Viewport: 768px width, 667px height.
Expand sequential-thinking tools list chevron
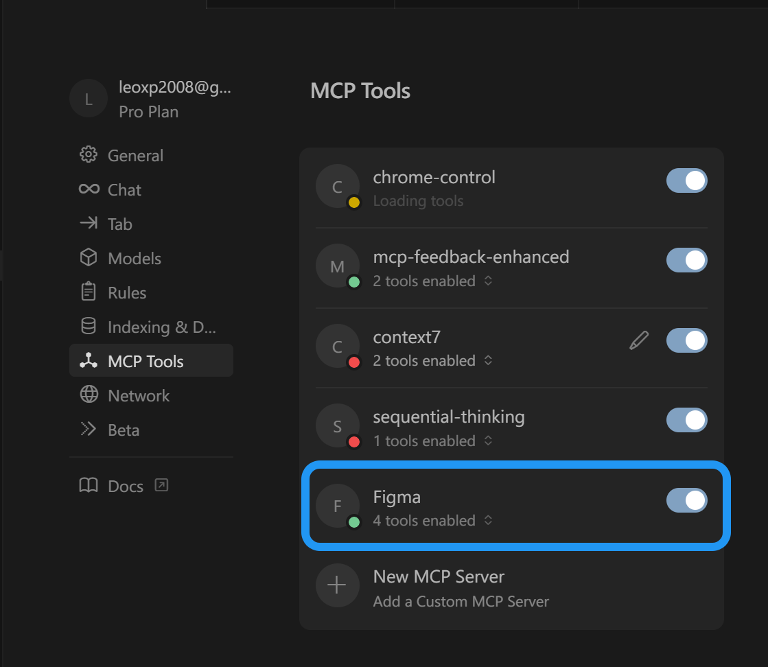pyautogui.click(x=489, y=441)
